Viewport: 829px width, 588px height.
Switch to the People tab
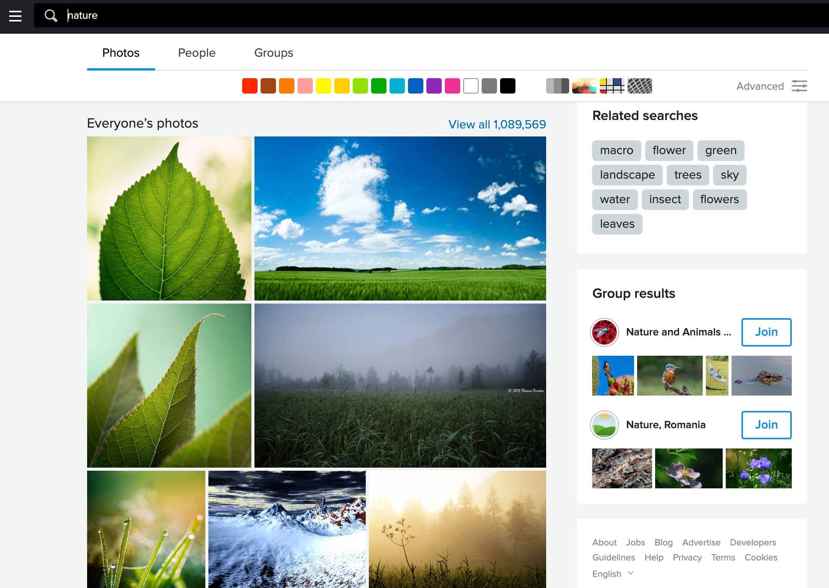coord(197,53)
